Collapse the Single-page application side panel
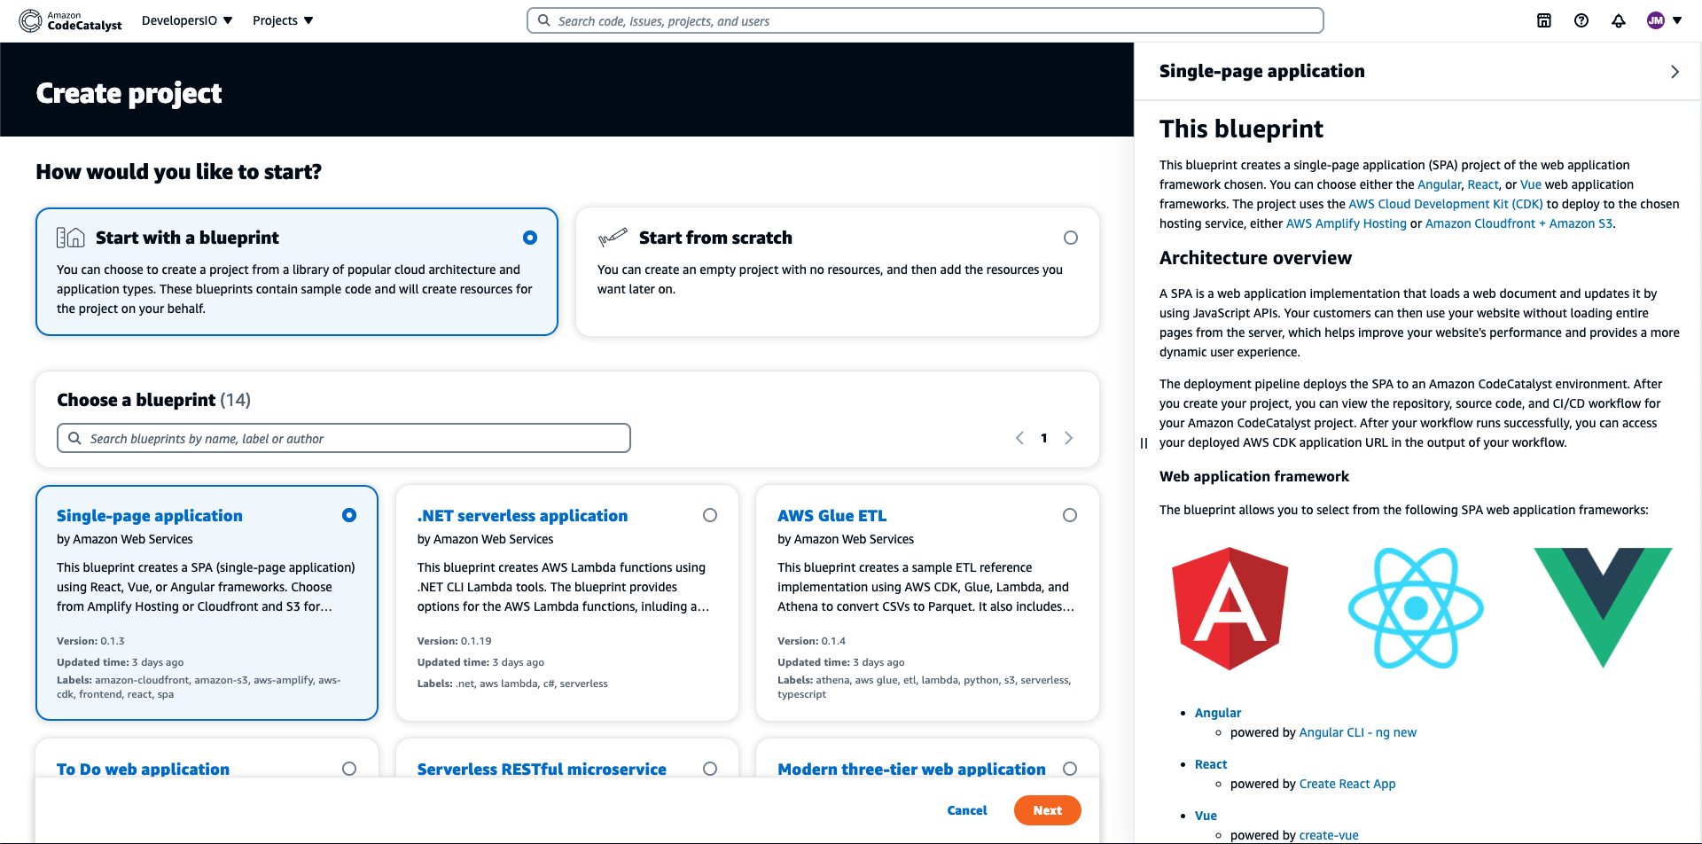 coord(1675,72)
